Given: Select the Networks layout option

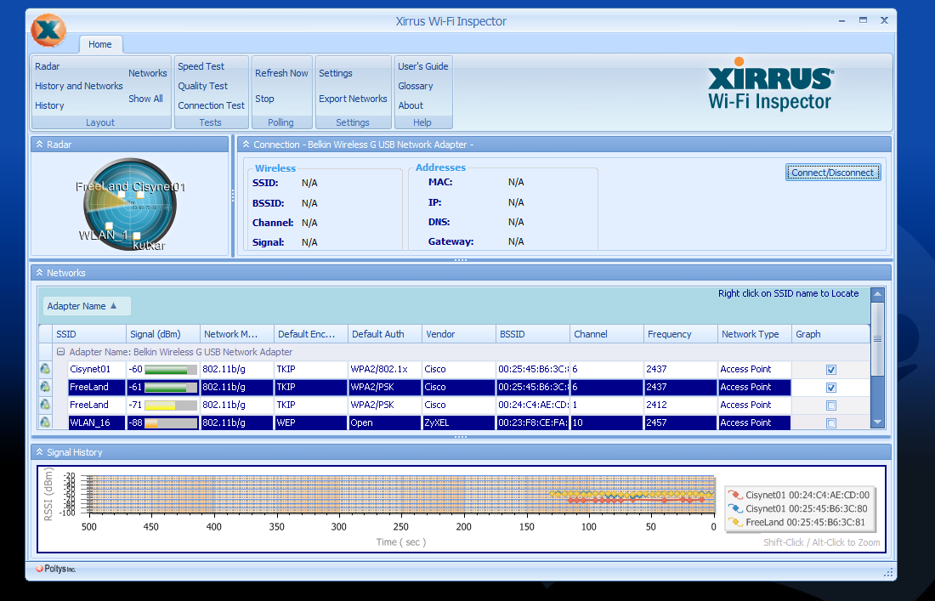Looking at the screenshot, I should point(148,73).
